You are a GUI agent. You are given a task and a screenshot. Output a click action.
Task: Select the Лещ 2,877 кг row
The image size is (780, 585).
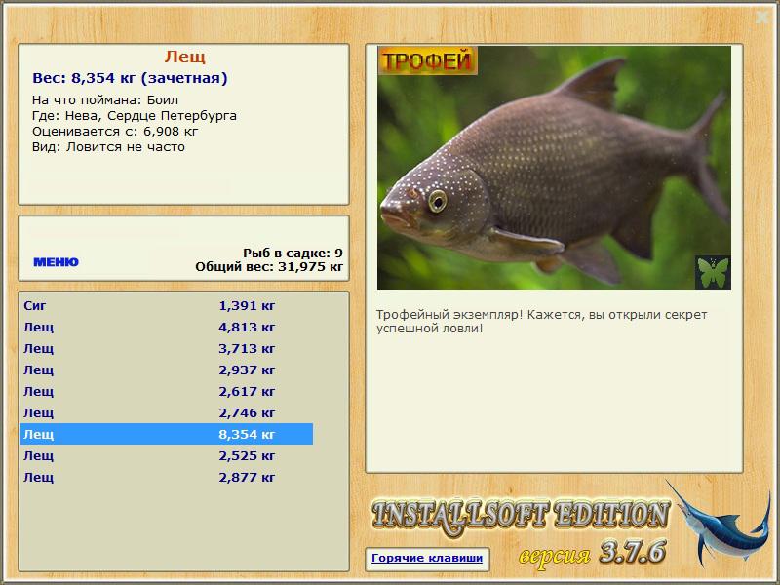pyautogui.click(x=167, y=477)
